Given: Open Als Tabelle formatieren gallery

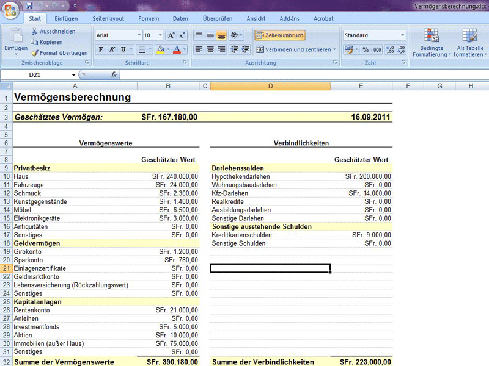Looking at the screenshot, I should pyautogui.click(x=470, y=42).
